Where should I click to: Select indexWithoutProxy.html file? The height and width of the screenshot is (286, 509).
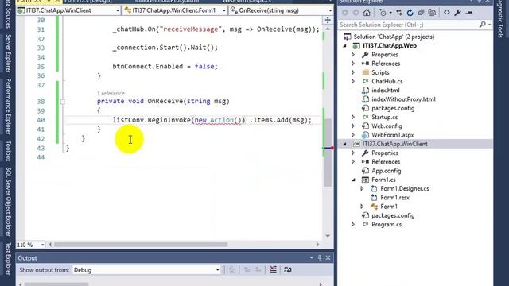click(x=403, y=99)
